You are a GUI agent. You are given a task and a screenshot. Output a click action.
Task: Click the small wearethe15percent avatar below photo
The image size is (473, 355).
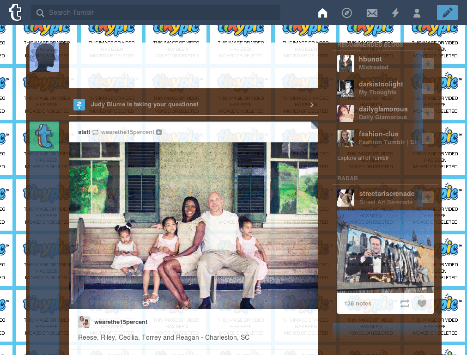pyautogui.click(x=84, y=322)
